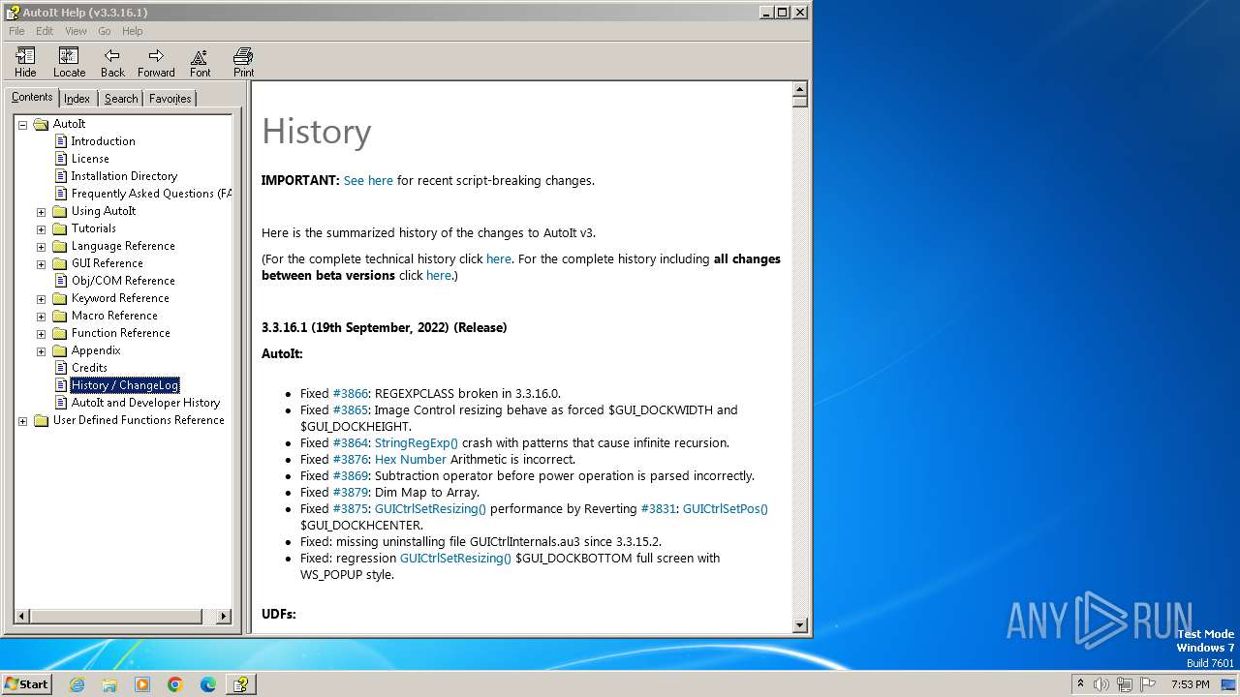Expand the Macro Reference node
This screenshot has width=1240, height=697.
(x=41, y=316)
